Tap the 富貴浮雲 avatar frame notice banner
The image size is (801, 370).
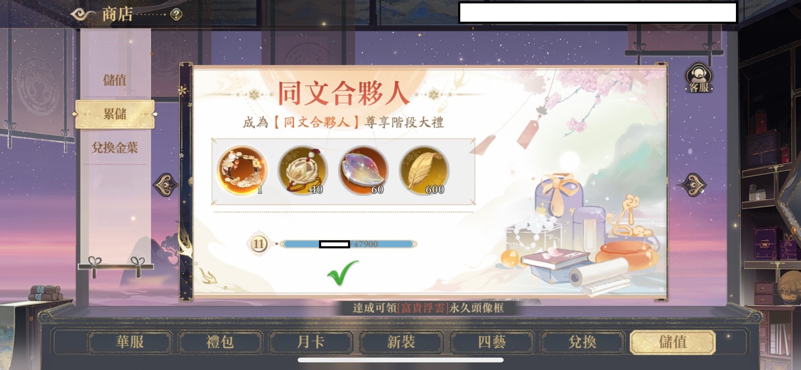[x=428, y=307]
